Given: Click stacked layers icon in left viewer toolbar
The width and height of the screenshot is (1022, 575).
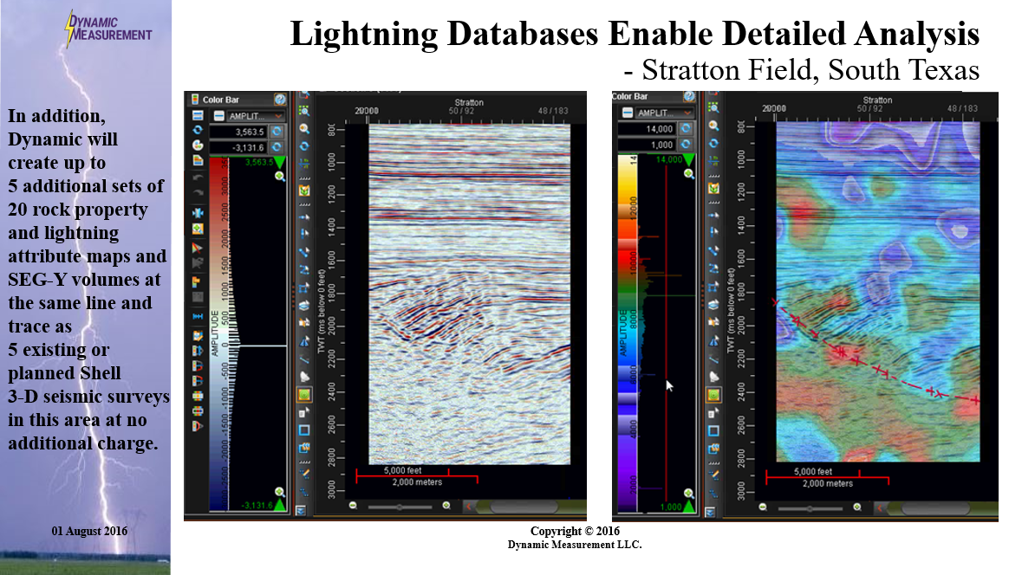Looking at the screenshot, I should pos(303,305).
